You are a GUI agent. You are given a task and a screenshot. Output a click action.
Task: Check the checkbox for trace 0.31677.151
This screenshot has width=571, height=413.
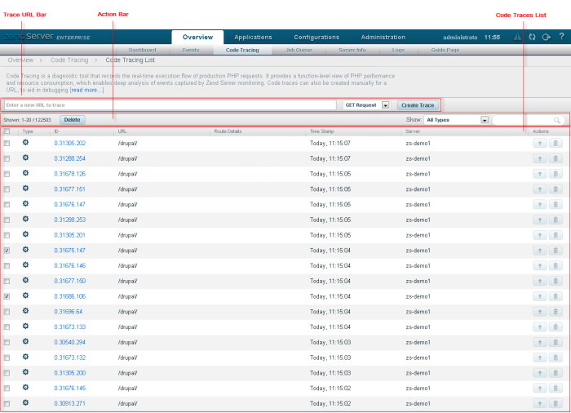point(7,189)
